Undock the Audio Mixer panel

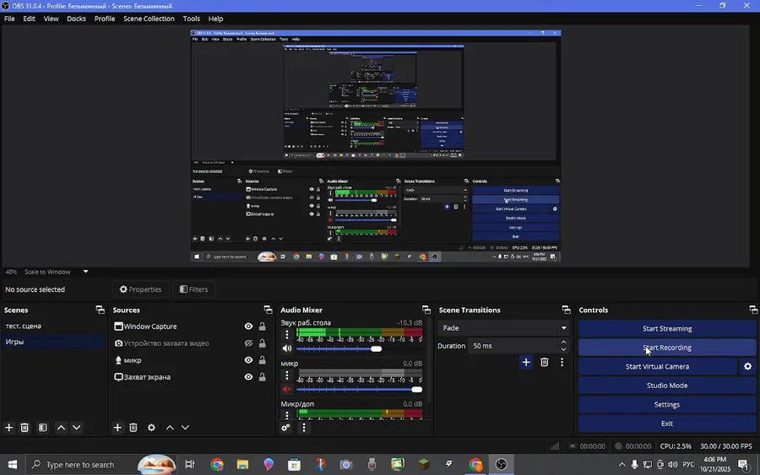point(426,310)
